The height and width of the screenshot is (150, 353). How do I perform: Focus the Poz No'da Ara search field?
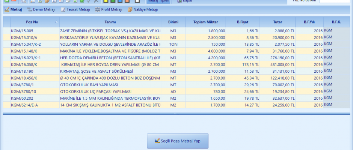pyautogui.click(x=335, y=1)
